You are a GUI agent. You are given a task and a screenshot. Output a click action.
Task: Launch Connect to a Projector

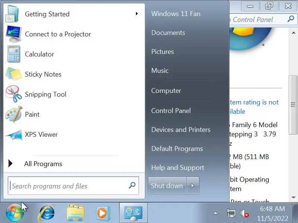74,34
